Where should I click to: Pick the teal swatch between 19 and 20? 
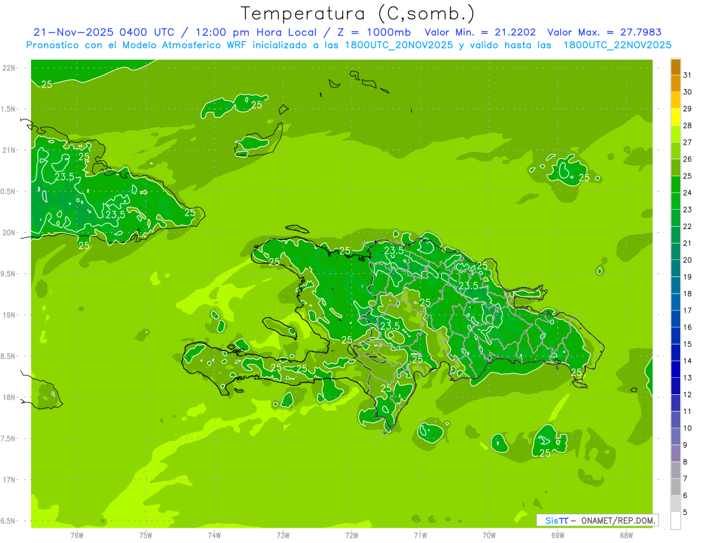click(675, 269)
